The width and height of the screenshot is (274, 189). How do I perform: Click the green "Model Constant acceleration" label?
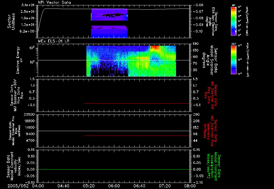[x=214, y=166]
